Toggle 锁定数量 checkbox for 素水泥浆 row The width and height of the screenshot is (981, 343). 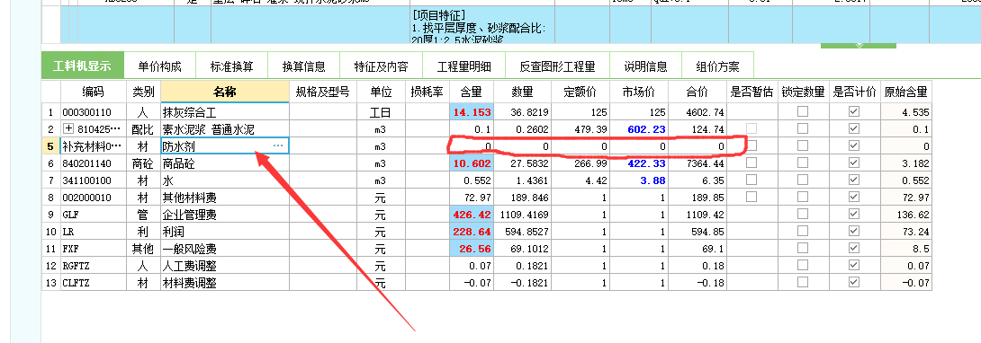(803, 128)
